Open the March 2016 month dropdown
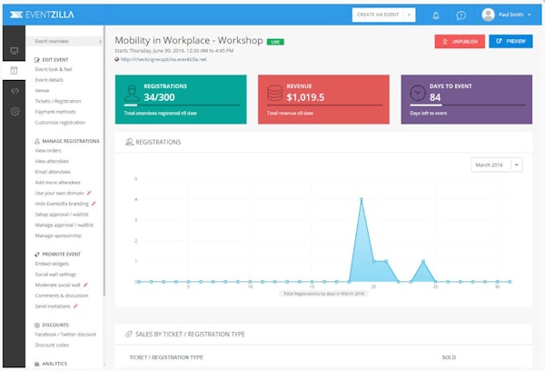The width and height of the screenshot is (545, 371). point(497,165)
